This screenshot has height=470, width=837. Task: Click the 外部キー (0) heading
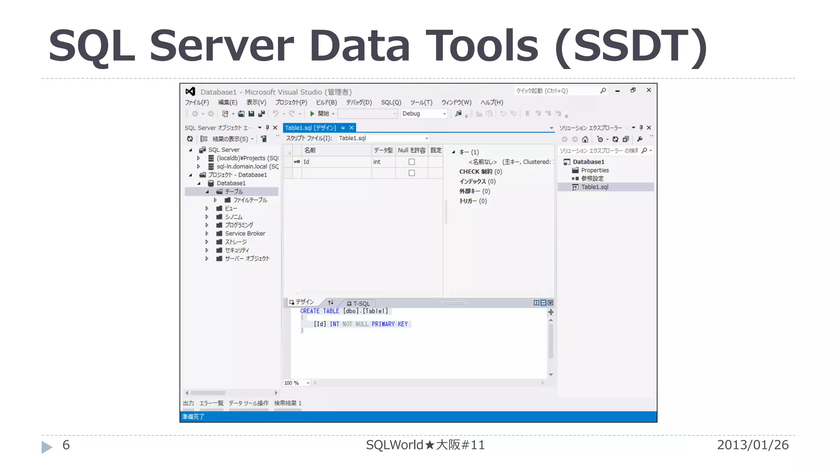point(474,191)
